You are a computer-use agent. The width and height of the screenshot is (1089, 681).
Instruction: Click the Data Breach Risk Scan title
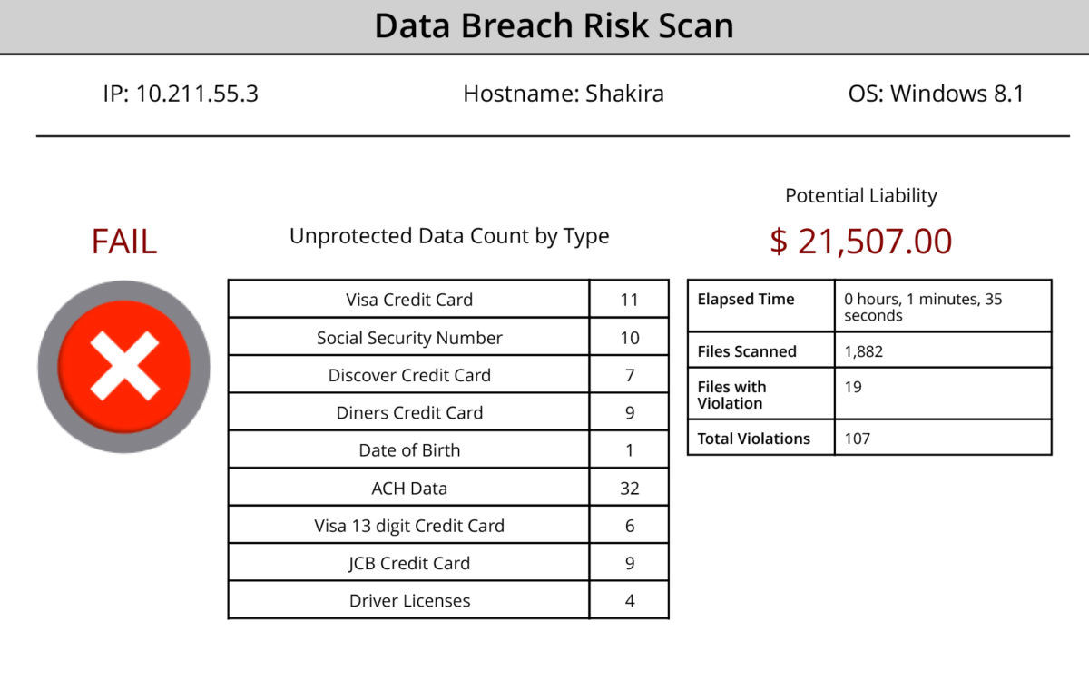(554, 25)
